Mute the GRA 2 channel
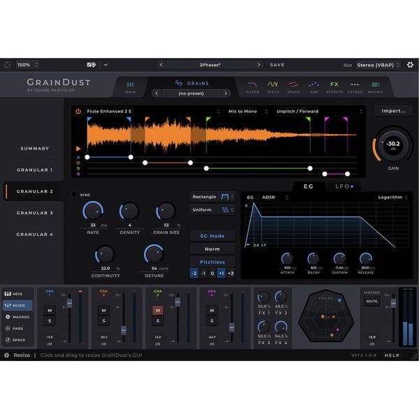Screen dimensions: 419x419 click(x=103, y=311)
